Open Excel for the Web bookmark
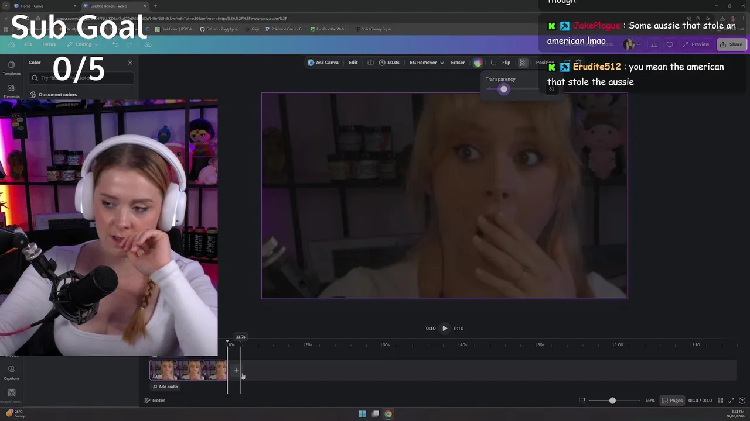Image resolution: width=750 pixels, height=421 pixels. click(x=329, y=29)
